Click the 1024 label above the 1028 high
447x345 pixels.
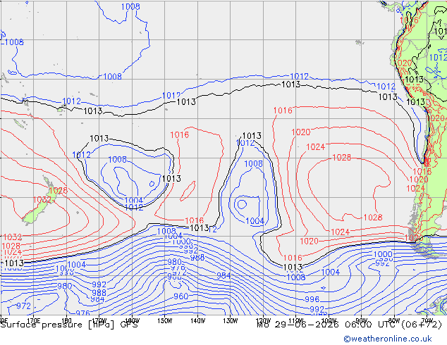click(316, 147)
